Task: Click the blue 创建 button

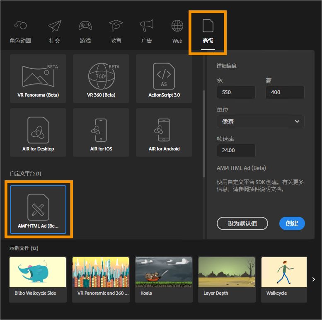Action: coord(292,223)
